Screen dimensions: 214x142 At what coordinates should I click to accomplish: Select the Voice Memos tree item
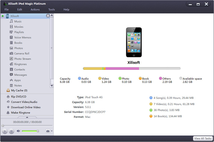(x=23, y=37)
